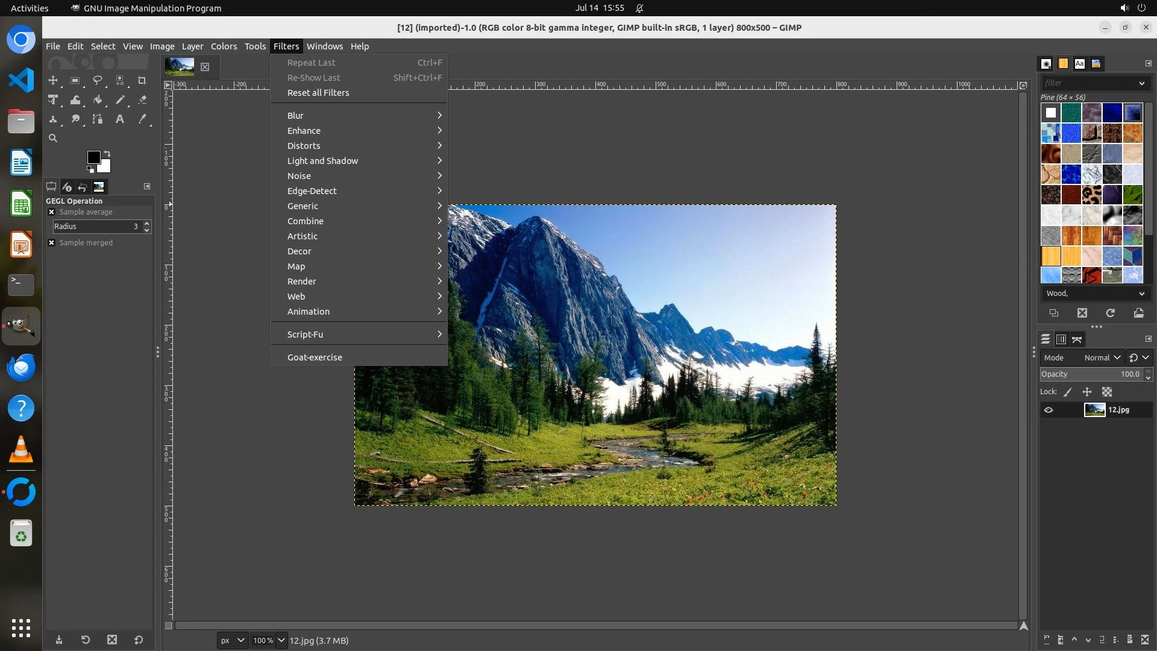The width and height of the screenshot is (1157, 651).
Task: Open the Light and Shadow submenu
Action: pos(322,161)
